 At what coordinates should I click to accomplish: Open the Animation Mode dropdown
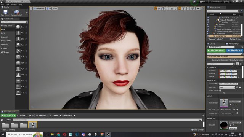pos(228,84)
